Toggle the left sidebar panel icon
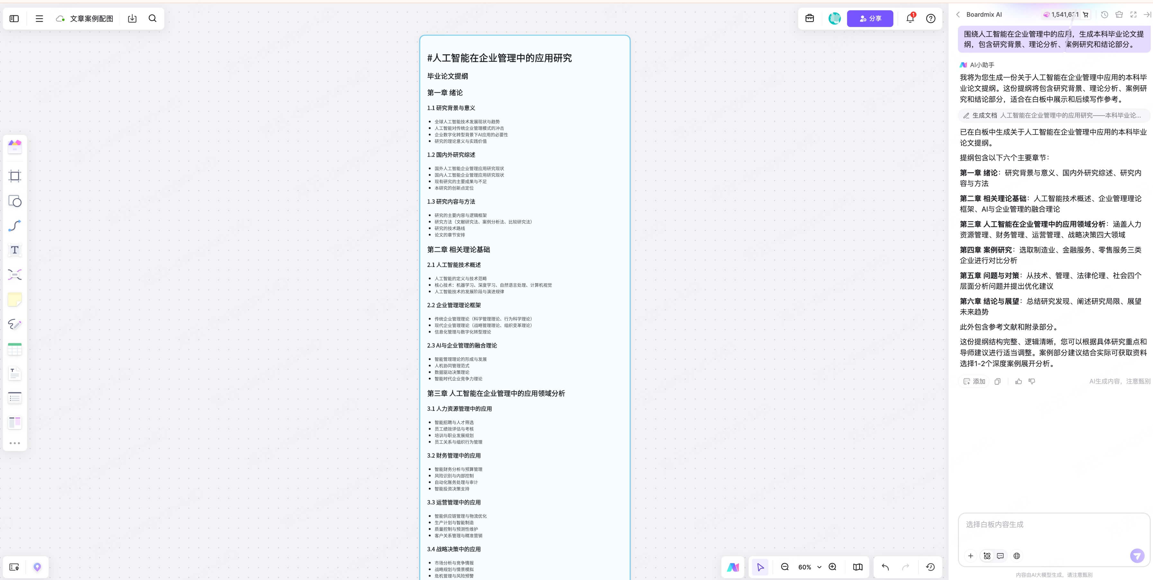This screenshot has width=1153, height=580. (14, 19)
